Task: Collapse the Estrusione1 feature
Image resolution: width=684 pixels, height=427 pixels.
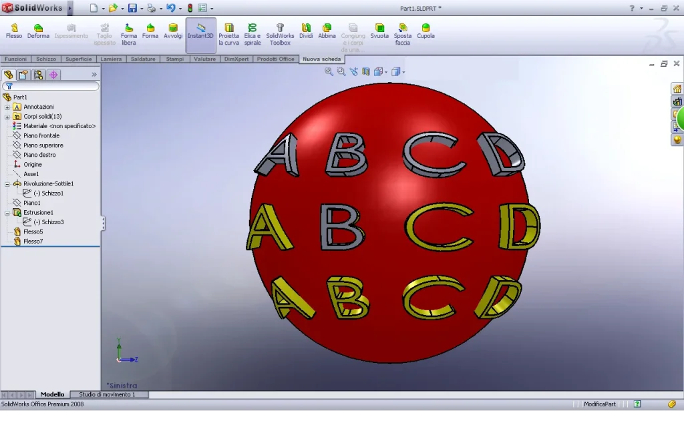Action: click(7, 213)
